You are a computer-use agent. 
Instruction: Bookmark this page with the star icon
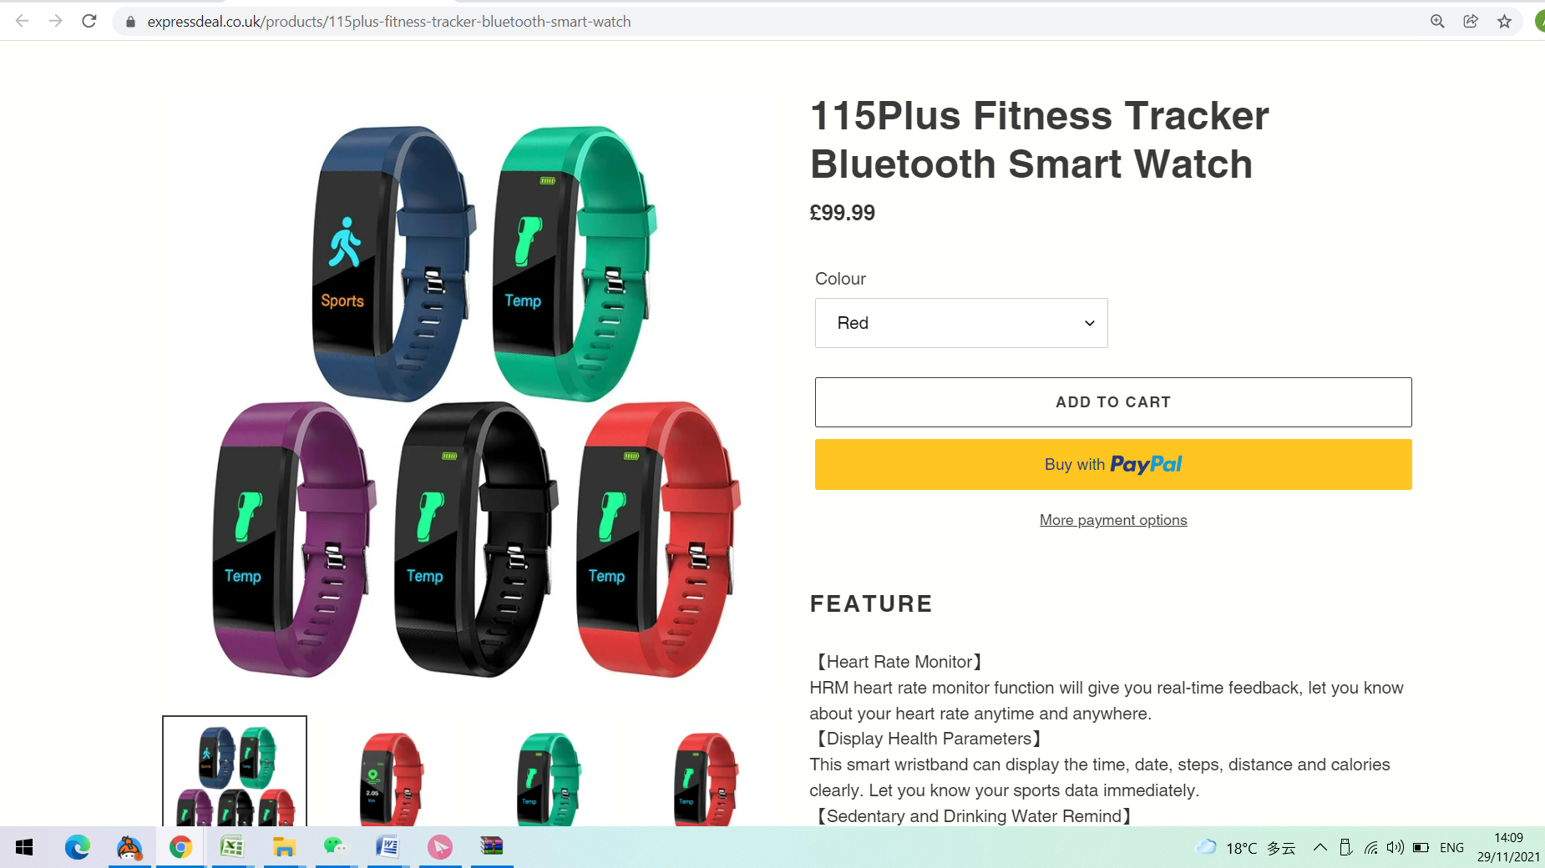[1504, 22]
